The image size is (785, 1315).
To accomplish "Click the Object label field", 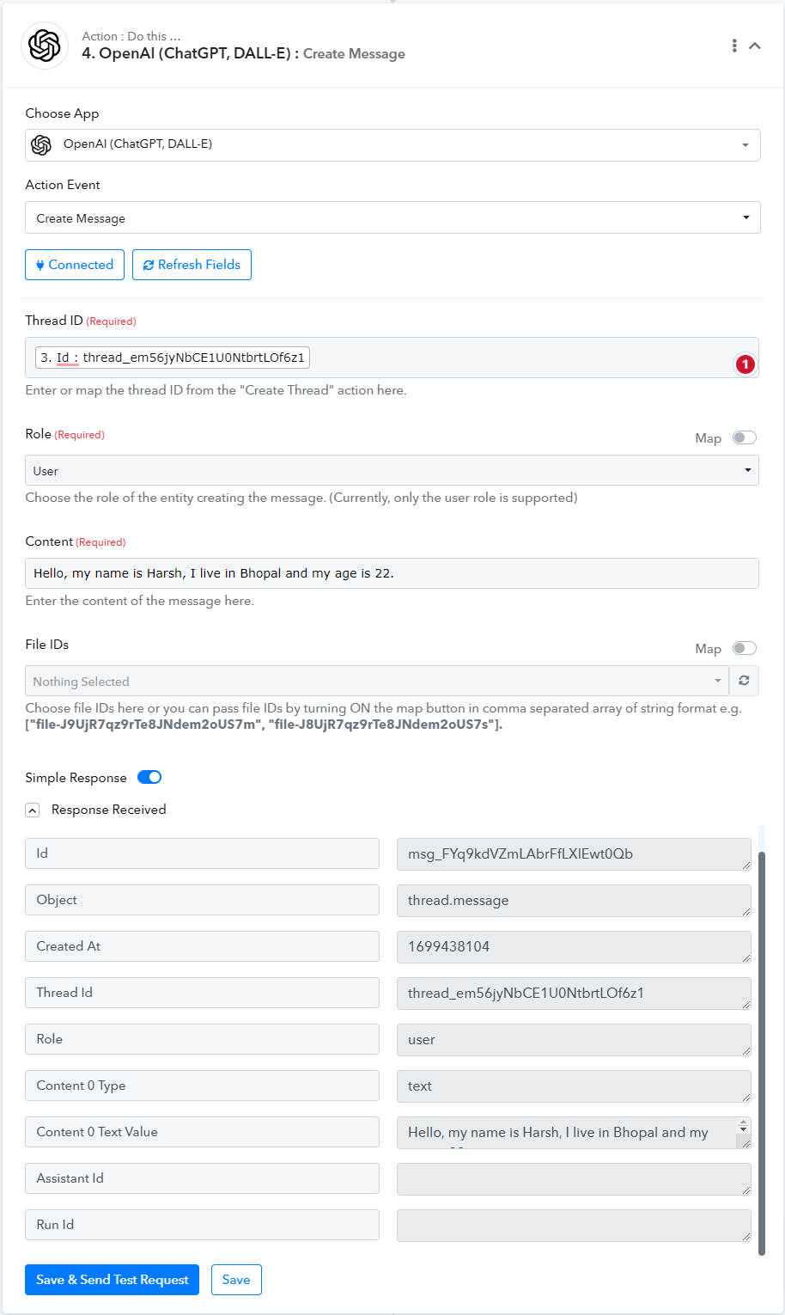I will tap(202, 900).
